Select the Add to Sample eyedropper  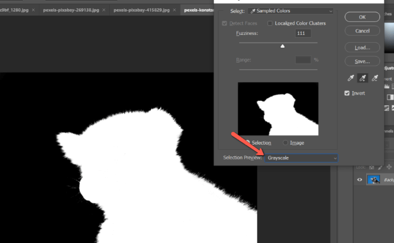362,79
